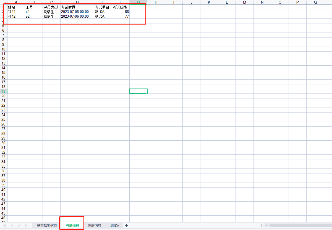Click the header cell 工号
The width and height of the screenshot is (332, 230).
pyautogui.click(x=34, y=7)
